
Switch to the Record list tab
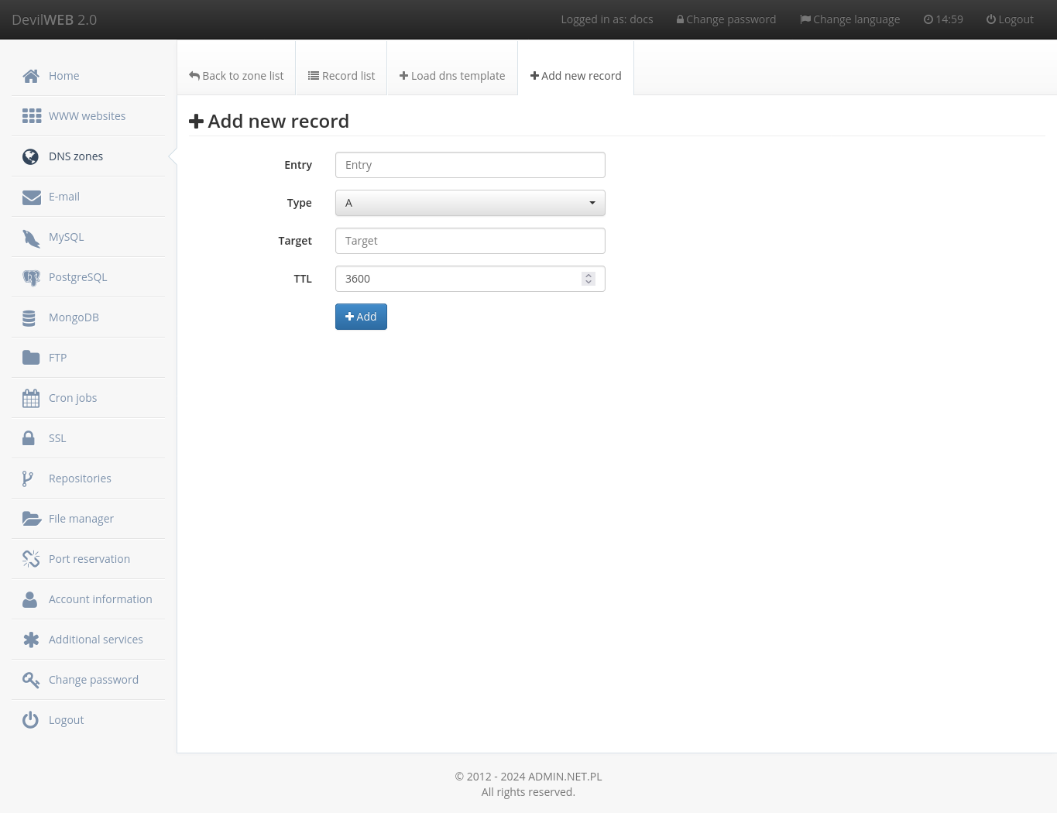point(341,75)
